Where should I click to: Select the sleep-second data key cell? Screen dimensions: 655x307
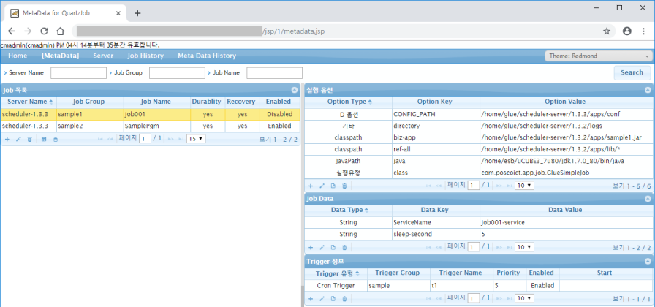pyautogui.click(x=436, y=234)
